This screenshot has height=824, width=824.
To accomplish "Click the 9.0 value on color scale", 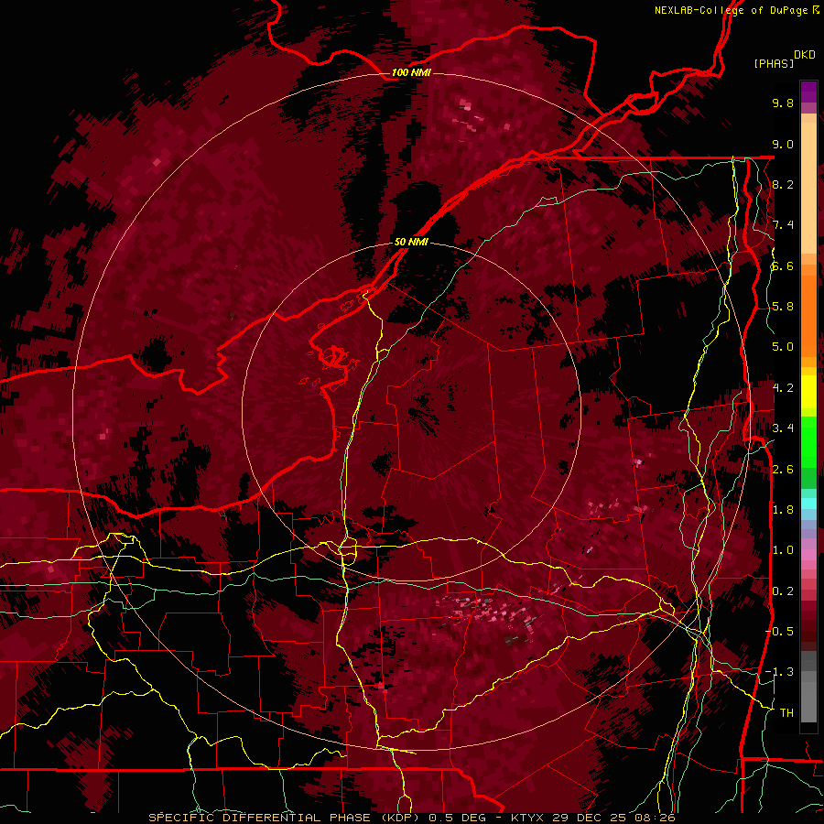I will coord(783,144).
